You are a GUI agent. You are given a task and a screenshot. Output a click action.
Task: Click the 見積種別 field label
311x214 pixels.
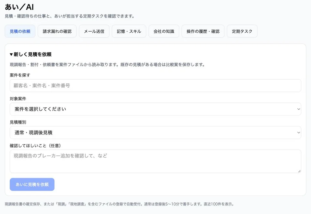click(x=18, y=122)
